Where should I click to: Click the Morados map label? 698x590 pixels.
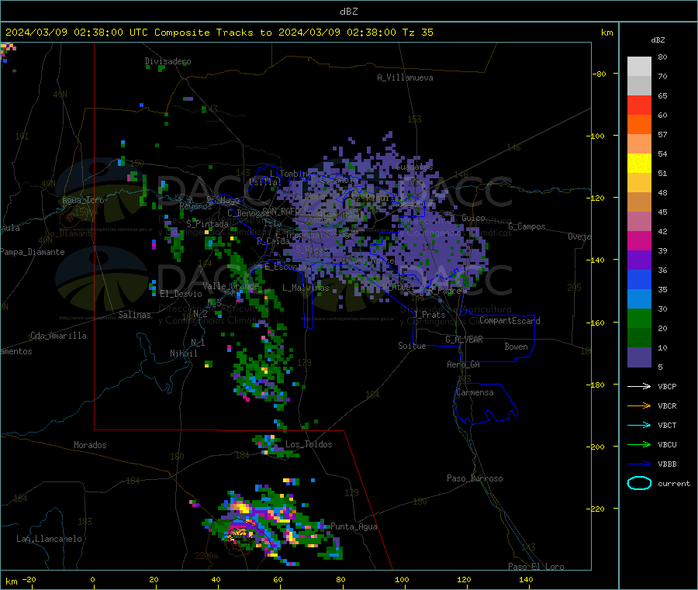(x=90, y=445)
